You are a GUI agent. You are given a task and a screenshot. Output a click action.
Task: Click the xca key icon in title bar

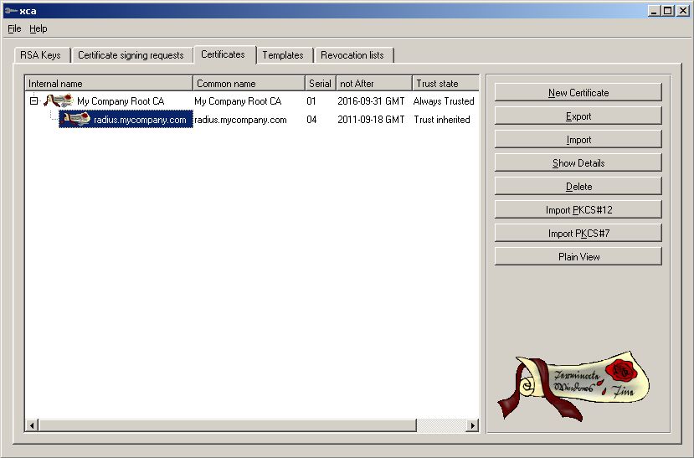9,10
